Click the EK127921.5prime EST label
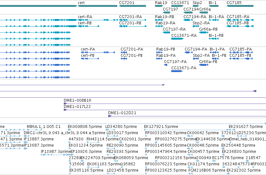266x175 pixels. [x=161, y=127]
